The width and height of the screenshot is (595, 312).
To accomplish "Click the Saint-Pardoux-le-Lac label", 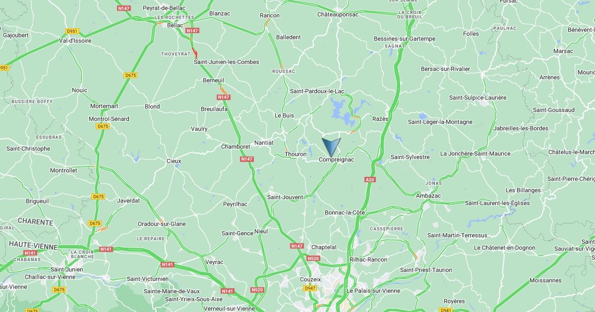I will (x=317, y=91).
